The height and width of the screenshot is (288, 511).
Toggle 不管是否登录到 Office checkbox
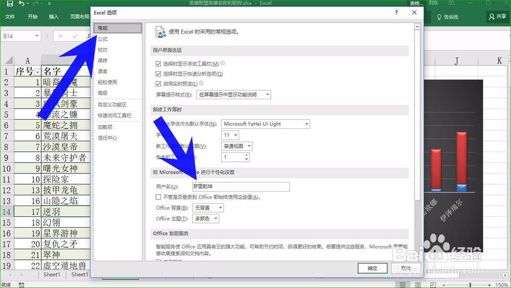pos(158,197)
